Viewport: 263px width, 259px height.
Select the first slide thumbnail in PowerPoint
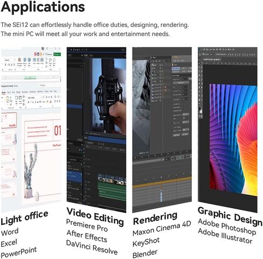point(9,120)
